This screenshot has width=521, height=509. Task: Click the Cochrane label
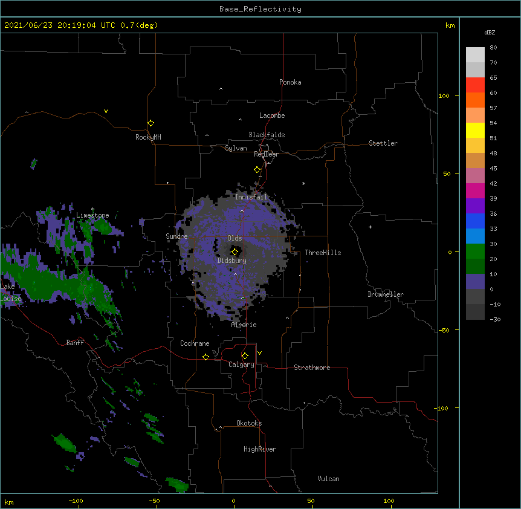[195, 343]
